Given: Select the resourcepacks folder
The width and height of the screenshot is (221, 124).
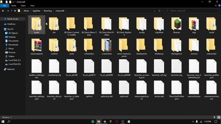Looking at the screenshot, I should coord(37,46).
